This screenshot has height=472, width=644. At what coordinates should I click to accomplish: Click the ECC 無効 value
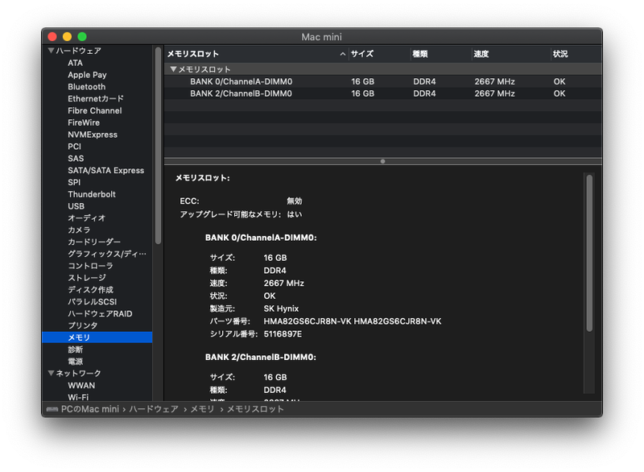[295, 201]
